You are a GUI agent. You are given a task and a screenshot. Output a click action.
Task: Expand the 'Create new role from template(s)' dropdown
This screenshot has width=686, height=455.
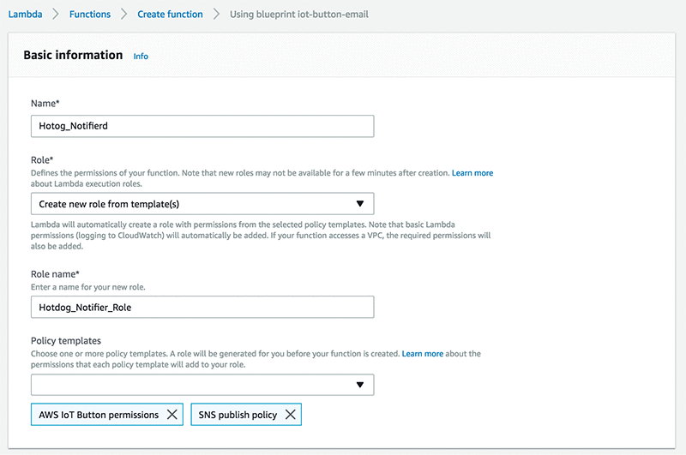[x=202, y=204]
